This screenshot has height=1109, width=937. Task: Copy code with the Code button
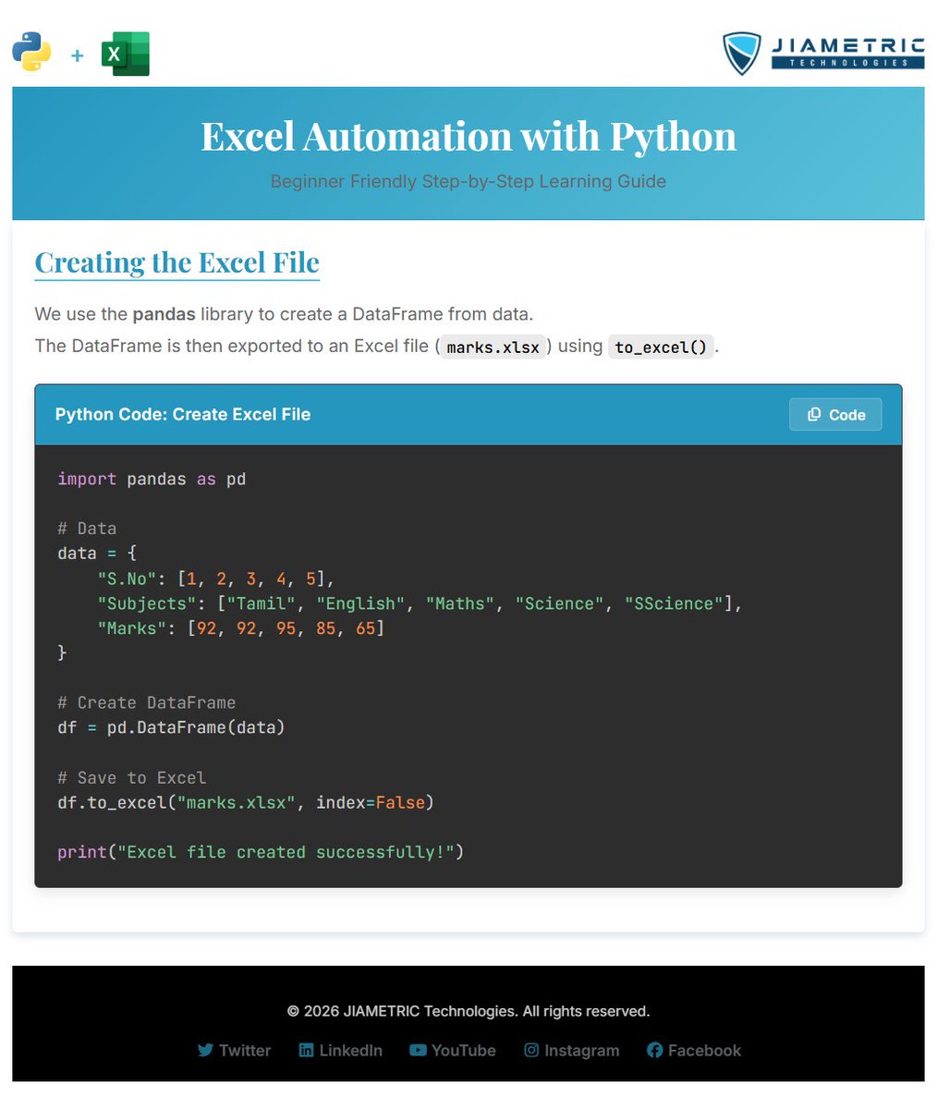[x=835, y=415]
